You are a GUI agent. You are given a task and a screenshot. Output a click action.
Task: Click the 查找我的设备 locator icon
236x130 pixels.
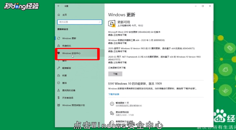pyautogui.click(x=59, y=90)
